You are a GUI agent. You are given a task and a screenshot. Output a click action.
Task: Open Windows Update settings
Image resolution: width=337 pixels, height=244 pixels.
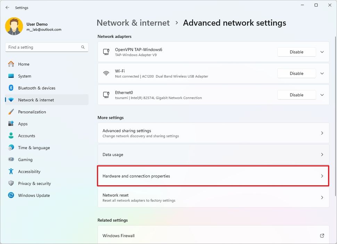tap(33, 195)
